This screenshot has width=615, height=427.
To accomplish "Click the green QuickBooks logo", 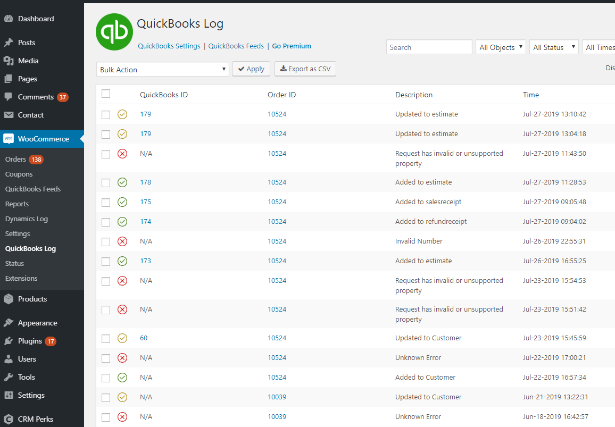I will click(x=114, y=32).
